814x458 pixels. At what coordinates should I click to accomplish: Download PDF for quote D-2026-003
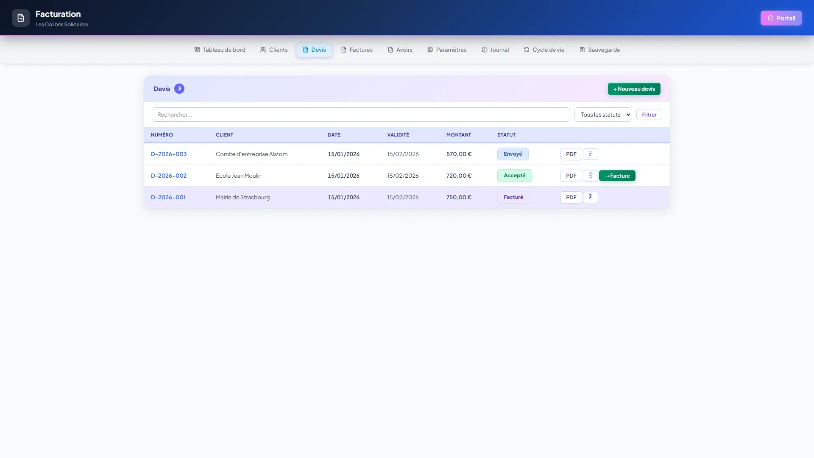coord(571,154)
